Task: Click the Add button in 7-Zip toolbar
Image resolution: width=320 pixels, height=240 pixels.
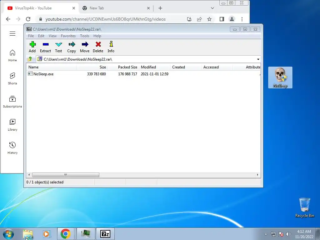Action: [32, 47]
